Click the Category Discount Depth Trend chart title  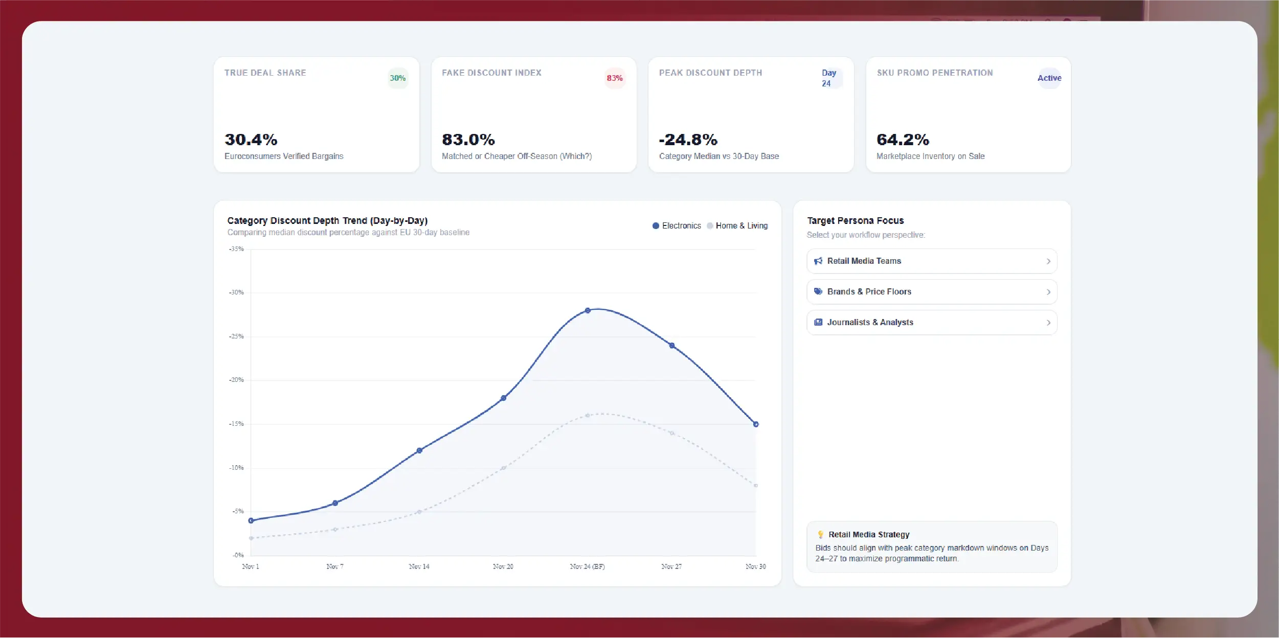[x=327, y=220]
